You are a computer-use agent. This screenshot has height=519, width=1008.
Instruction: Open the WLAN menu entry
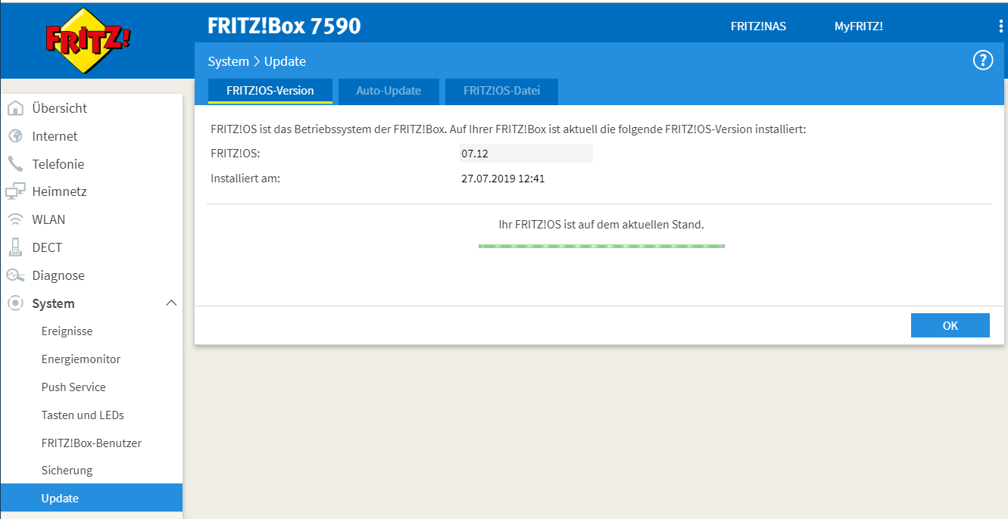pyautogui.click(x=48, y=219)
